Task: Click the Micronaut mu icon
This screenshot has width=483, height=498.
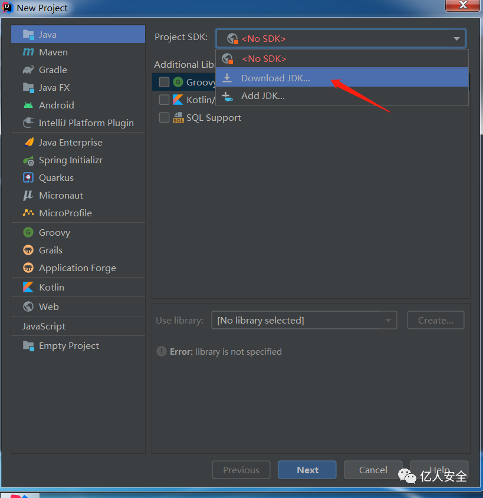Action: point(28,196)
